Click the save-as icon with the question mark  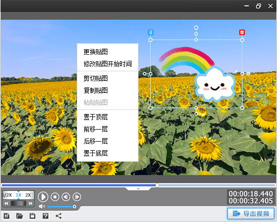[45, 216]
